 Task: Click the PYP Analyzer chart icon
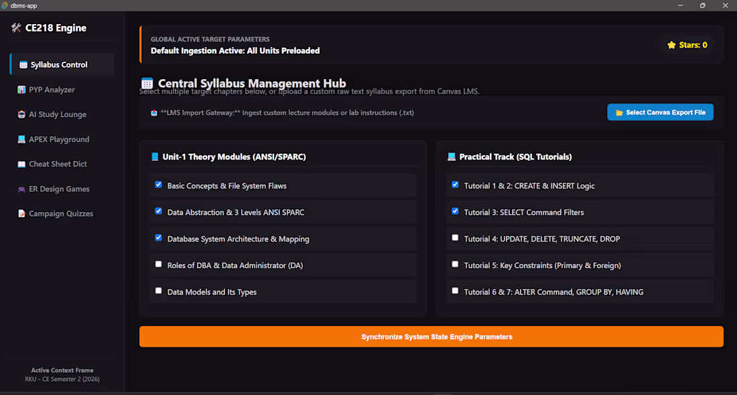point(21,90)
